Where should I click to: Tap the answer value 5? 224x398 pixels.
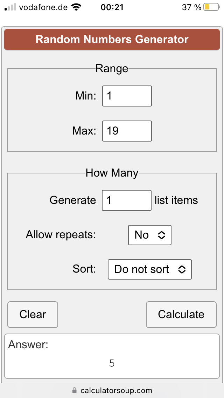(112, 363)
